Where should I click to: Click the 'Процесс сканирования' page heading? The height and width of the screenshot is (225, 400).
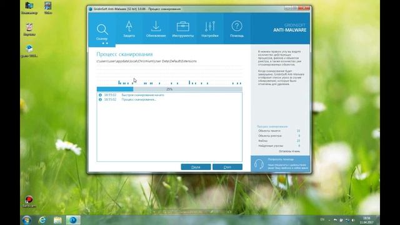pos(124,54)
